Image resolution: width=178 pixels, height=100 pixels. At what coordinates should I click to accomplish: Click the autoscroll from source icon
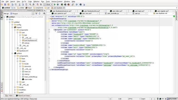coord(36,14)
